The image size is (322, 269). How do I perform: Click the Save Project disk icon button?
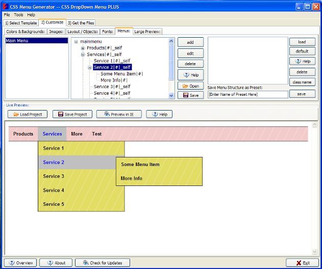click(72, 115)
